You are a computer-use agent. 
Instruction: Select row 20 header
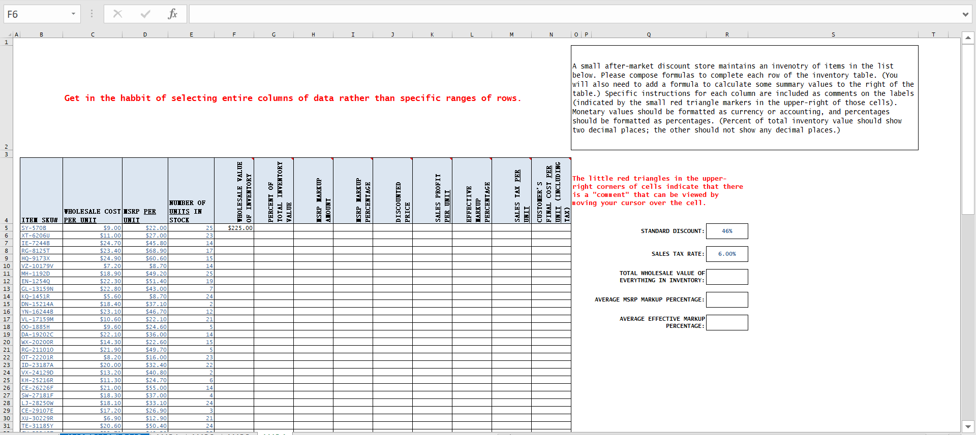point(7,342)
